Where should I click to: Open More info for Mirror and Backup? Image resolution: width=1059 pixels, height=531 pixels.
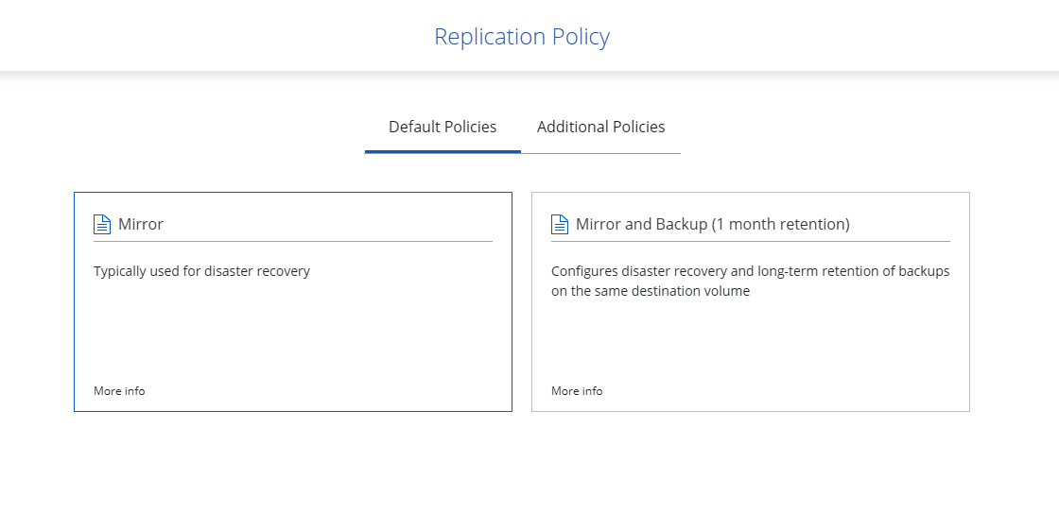click(x=577, y=391)
